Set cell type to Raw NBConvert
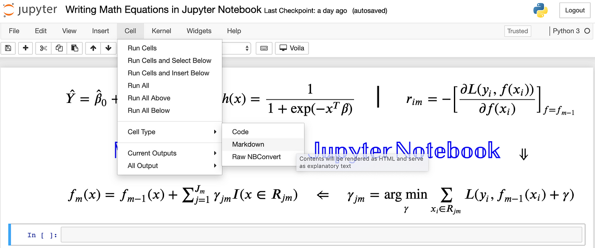 click(263, 157)
